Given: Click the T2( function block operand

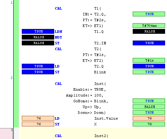Looking at the screenshot, I should click(97, 49).
